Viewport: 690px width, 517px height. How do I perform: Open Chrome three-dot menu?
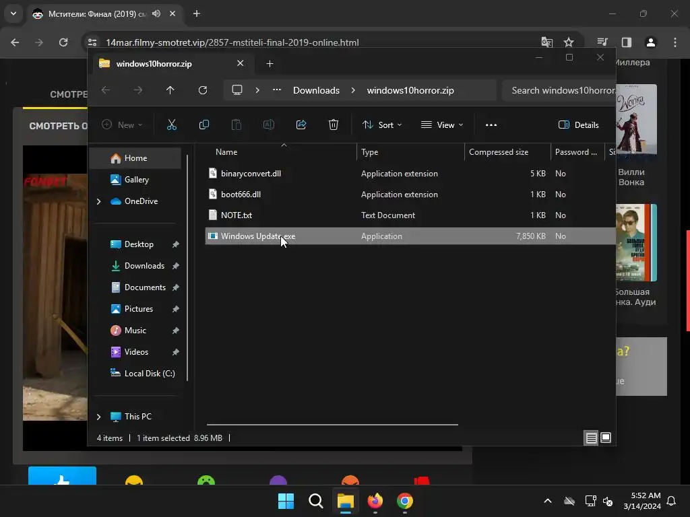click(x=675, y=42)
